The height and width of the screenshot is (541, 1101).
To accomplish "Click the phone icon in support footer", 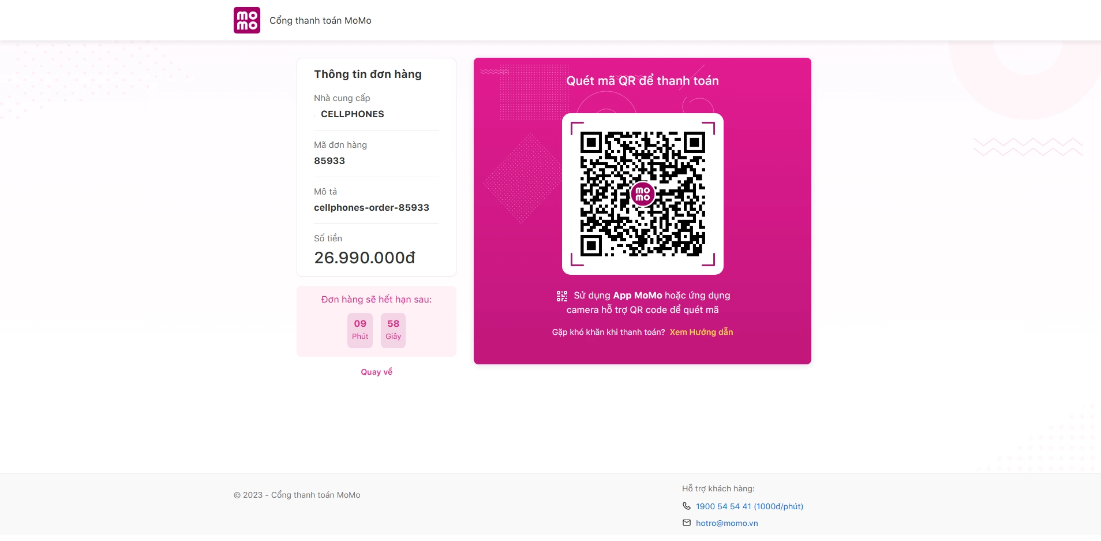I will 686,506.
